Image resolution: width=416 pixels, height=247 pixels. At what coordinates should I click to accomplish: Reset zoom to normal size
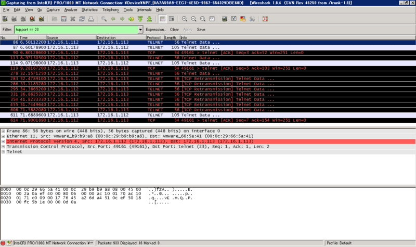(203, 19)
